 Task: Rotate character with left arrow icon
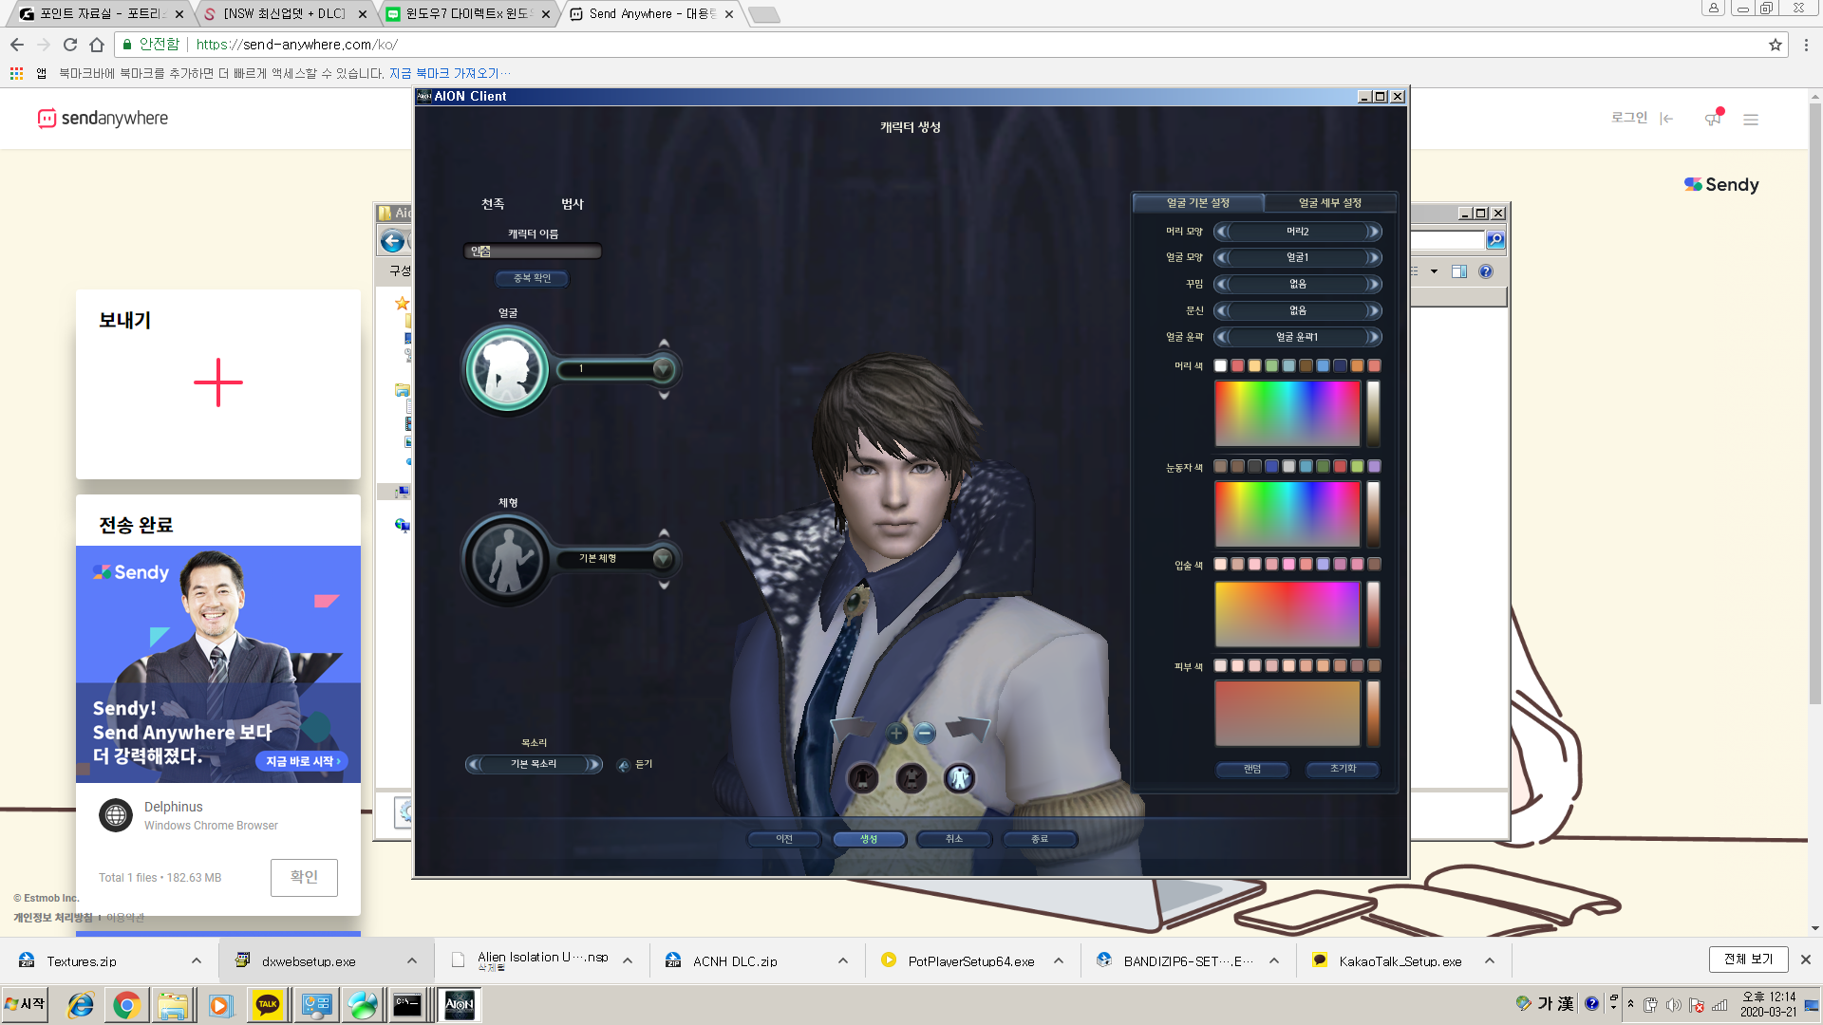pyautogui.click(x=852, y=729)
